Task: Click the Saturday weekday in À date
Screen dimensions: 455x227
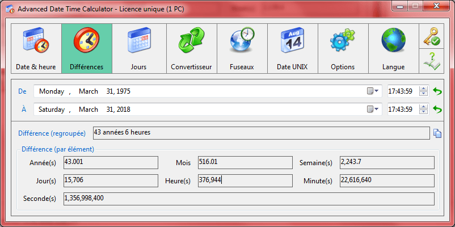Action: coord(52,110)
